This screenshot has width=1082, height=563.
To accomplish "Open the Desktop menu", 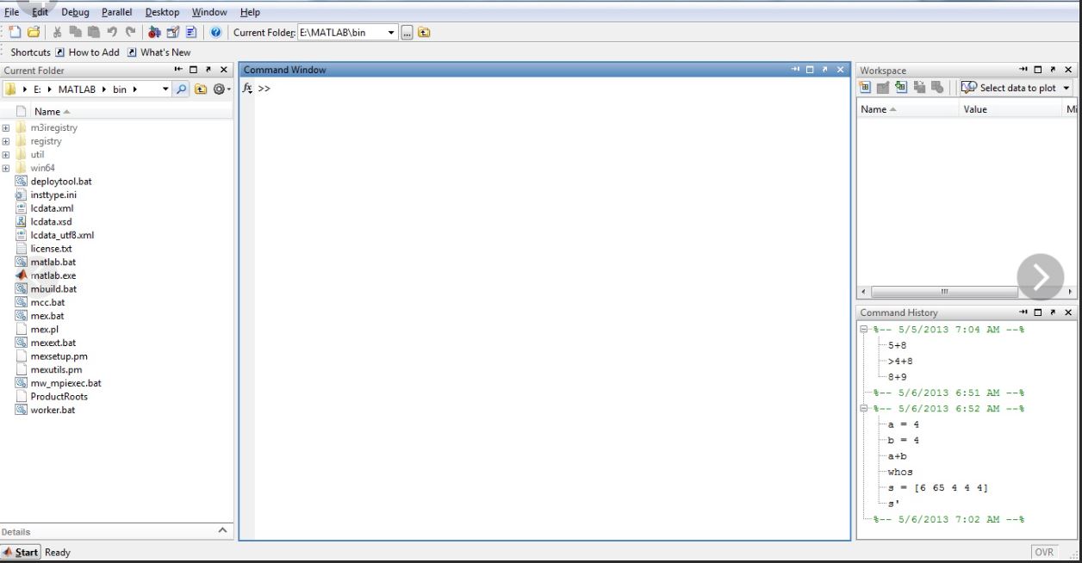I will click(162, 12).
